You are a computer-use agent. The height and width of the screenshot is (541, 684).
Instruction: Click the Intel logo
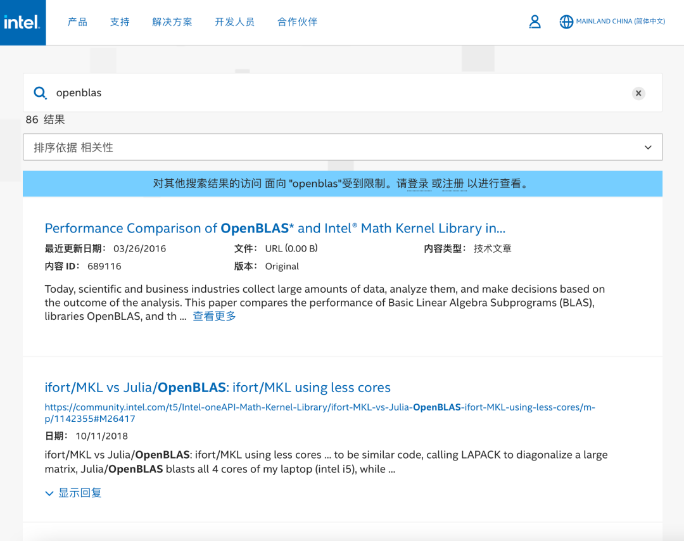tap(23, 22)
